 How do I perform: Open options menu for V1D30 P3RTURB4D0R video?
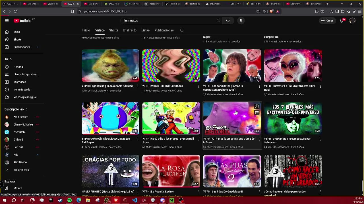point(199,86)
